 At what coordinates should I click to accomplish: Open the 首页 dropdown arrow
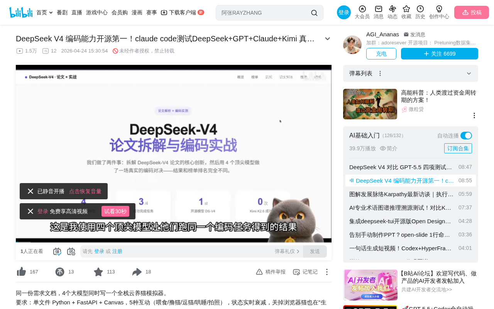coord(51,13)
